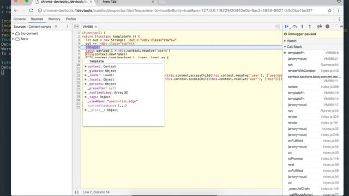
Task: Expand the _globals: Object property
Action: pos(86,71)
